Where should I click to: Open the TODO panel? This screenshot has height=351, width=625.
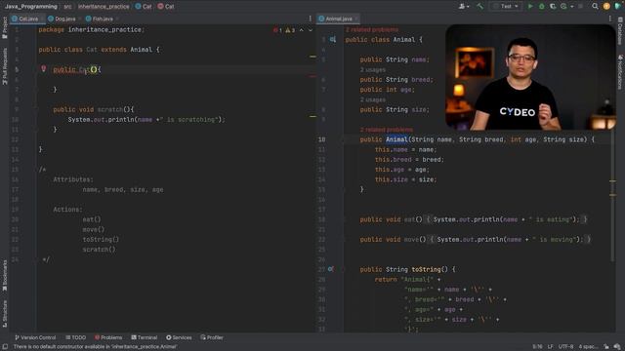(76, 337)
